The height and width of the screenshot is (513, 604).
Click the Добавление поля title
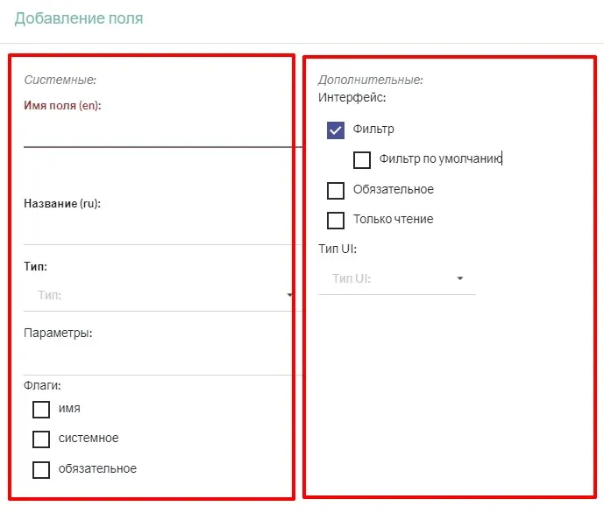click(79, 18)
